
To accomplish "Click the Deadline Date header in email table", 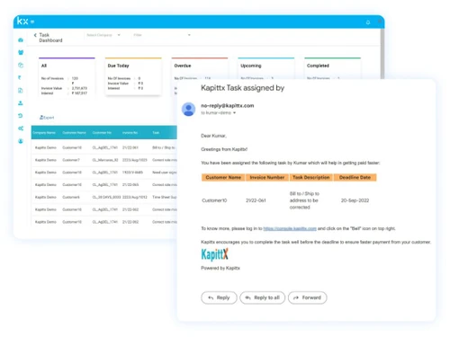I will point(355,177).
